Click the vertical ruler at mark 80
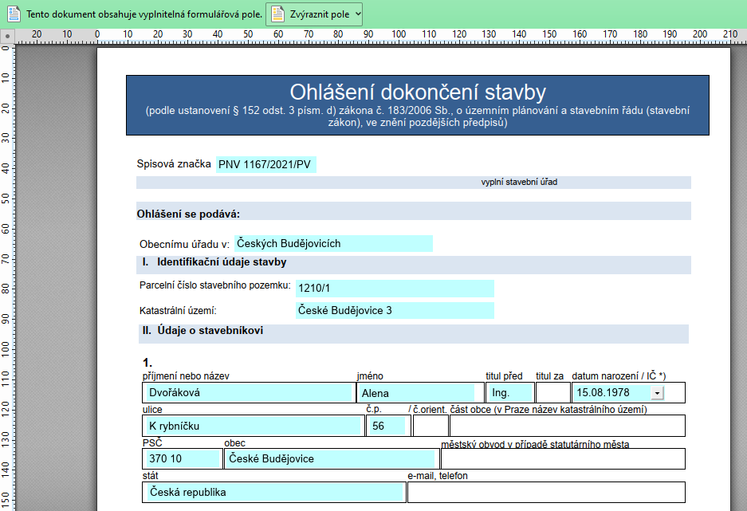Screen dimensions: 747x511 [6, 289]
